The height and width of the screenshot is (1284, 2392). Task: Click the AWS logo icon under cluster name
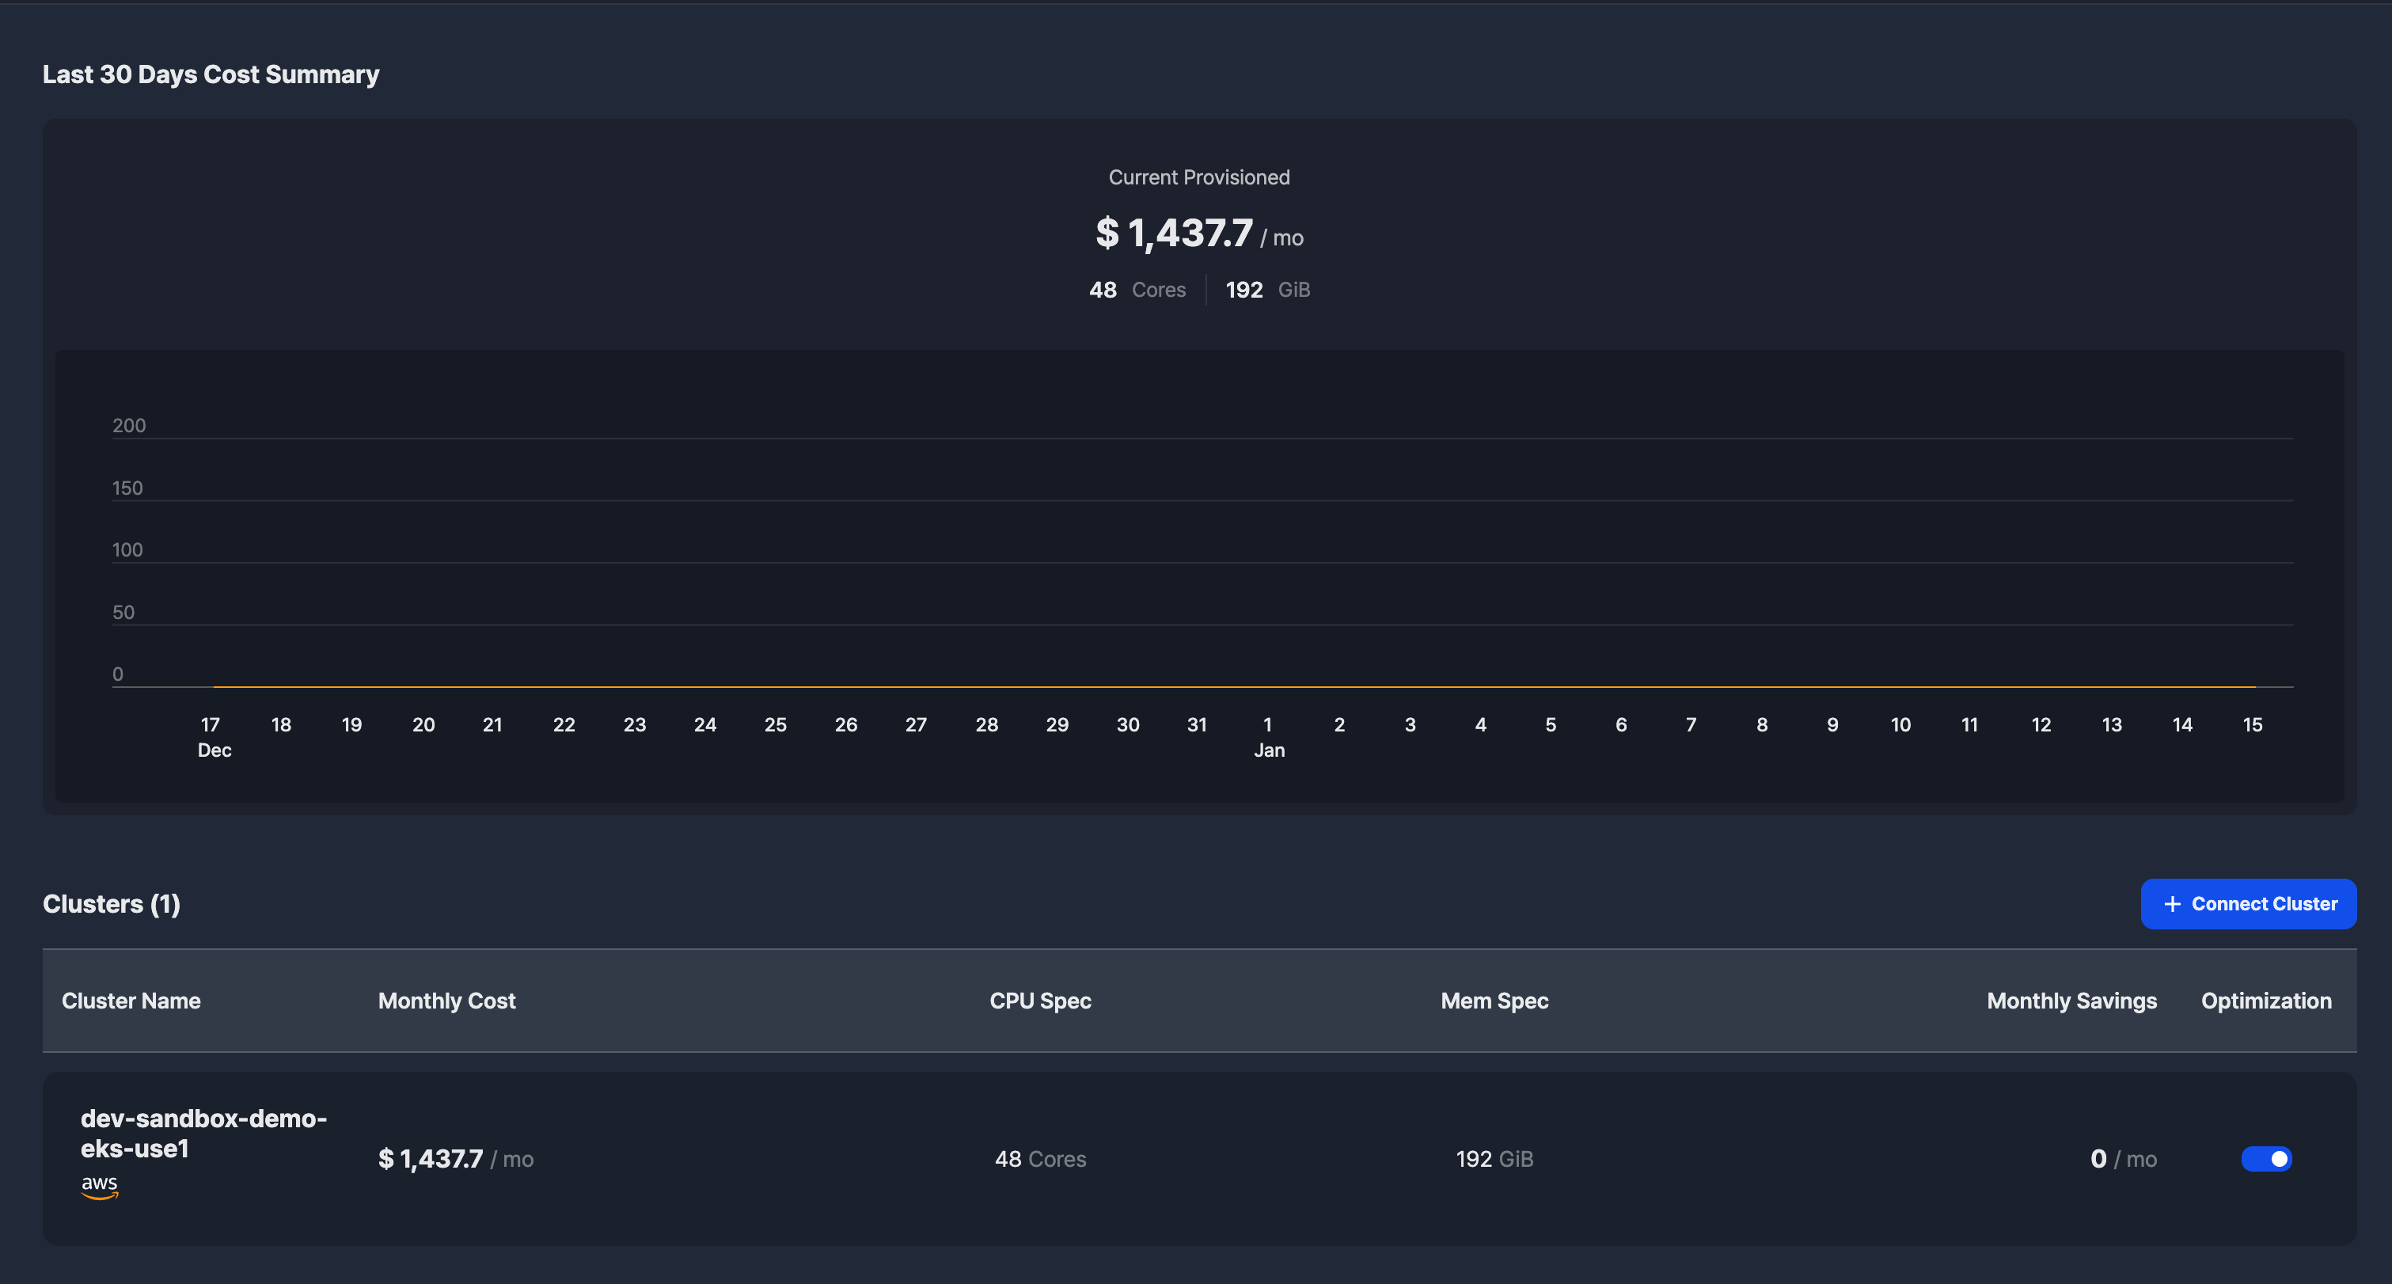coord(100,1186)
